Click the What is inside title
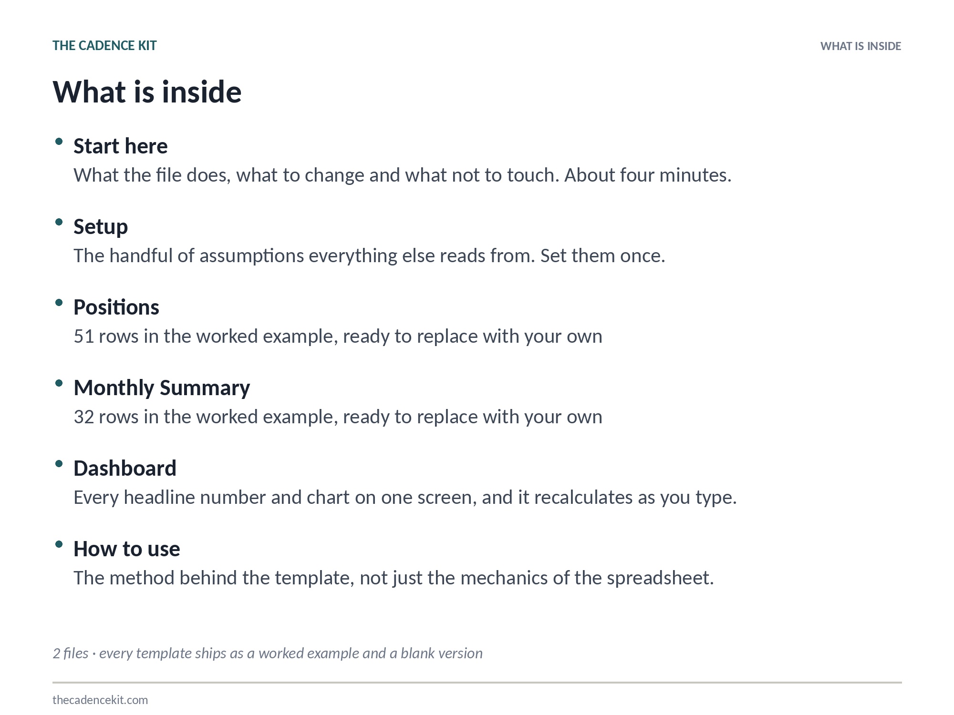Viewport: 954px width, 715px height. 147,92
